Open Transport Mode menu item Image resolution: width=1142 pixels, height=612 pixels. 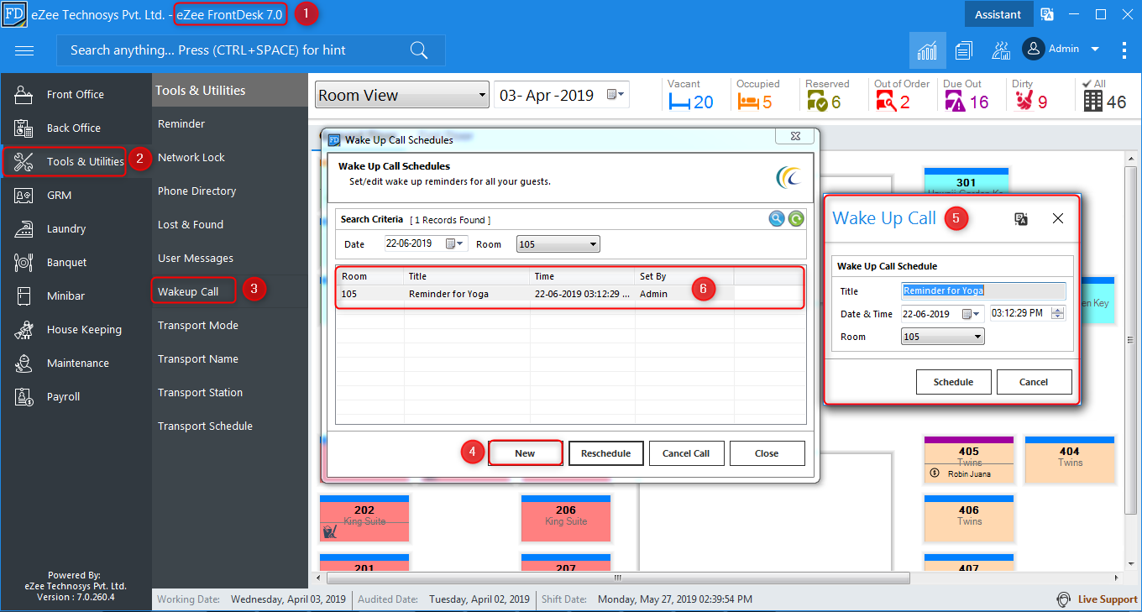(198, 325)
